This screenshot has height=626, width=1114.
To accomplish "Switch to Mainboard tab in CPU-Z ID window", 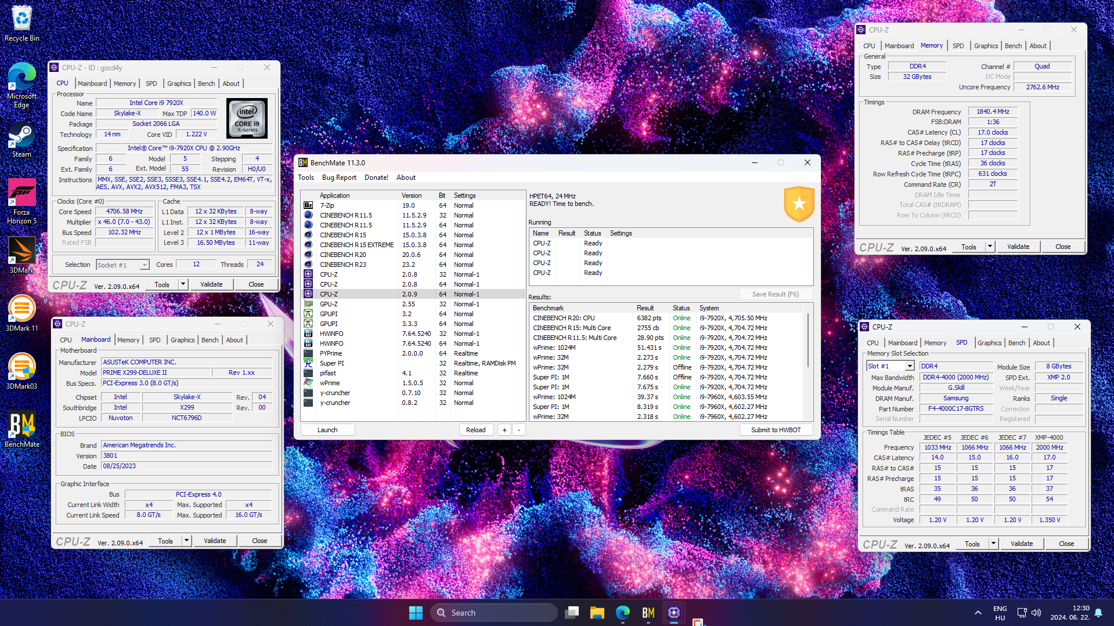I will pos(92,84).
